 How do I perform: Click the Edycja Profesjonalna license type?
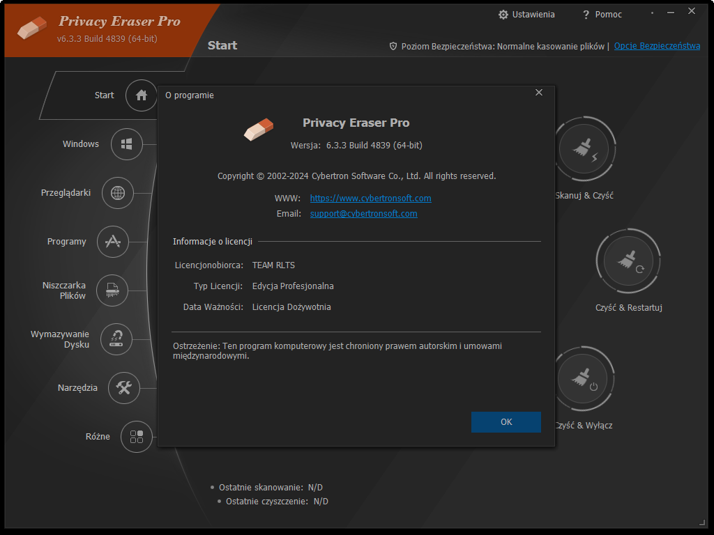click(293, 286)
